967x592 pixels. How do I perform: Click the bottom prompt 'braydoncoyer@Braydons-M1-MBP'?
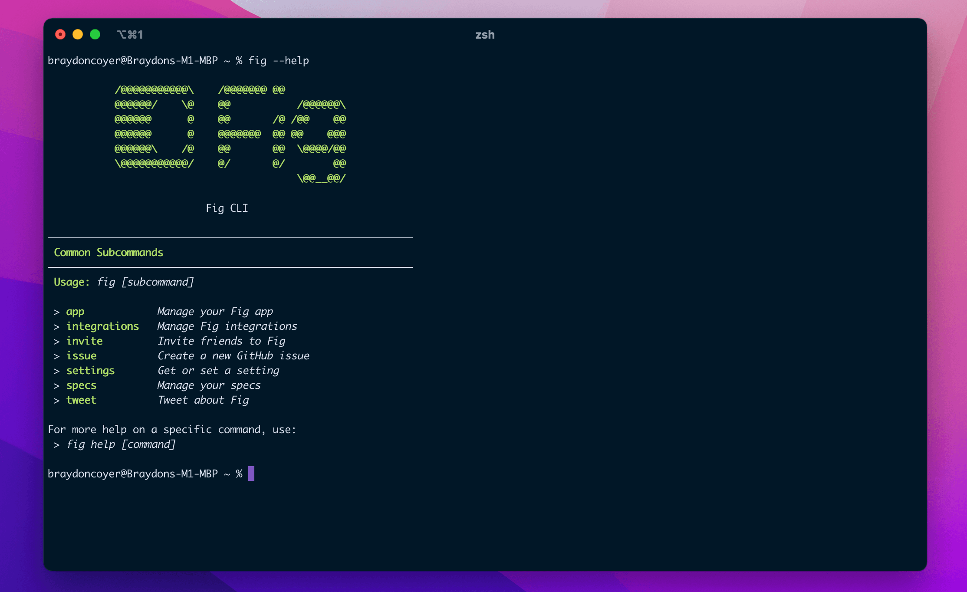click(x=133, y=474)
